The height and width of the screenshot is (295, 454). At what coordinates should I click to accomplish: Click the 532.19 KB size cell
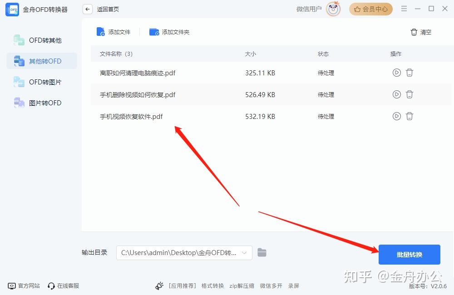tap(260, 117)
